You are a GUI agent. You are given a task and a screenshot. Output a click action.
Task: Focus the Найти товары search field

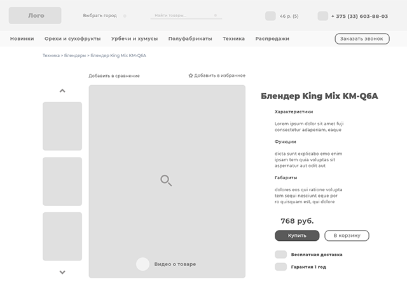click(183, 15)
